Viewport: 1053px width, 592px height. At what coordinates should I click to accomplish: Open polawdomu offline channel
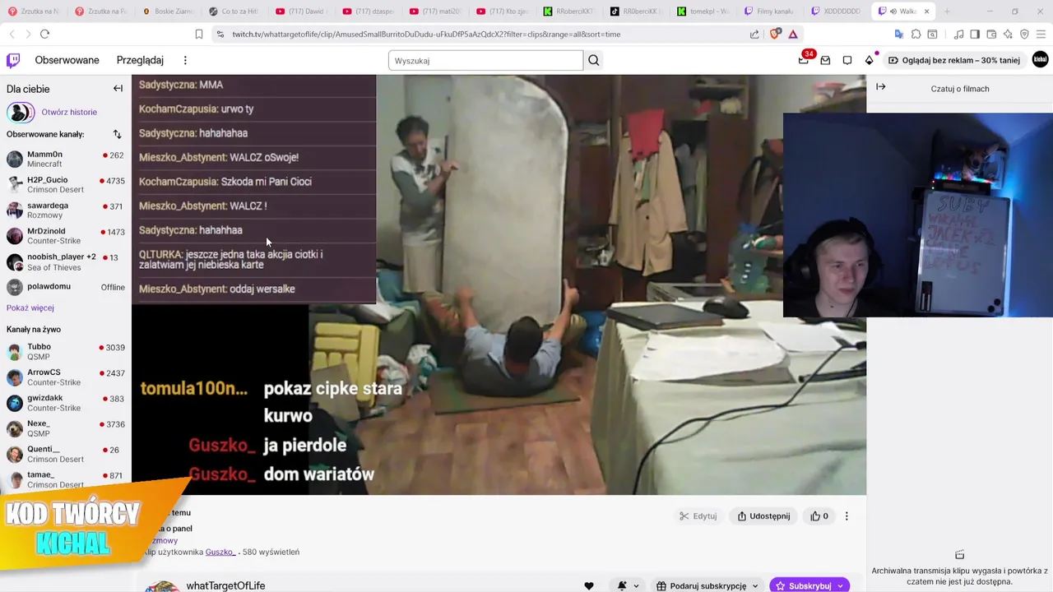pos(65,287)
